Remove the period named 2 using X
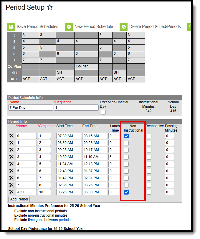Image resolution: width=200 pixels, height=239 pixels. pyautogui.click(x=11, y=150)
